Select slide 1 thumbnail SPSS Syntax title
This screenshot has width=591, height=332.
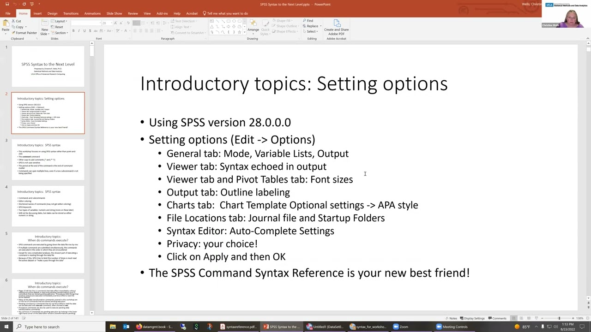(48, 67)
